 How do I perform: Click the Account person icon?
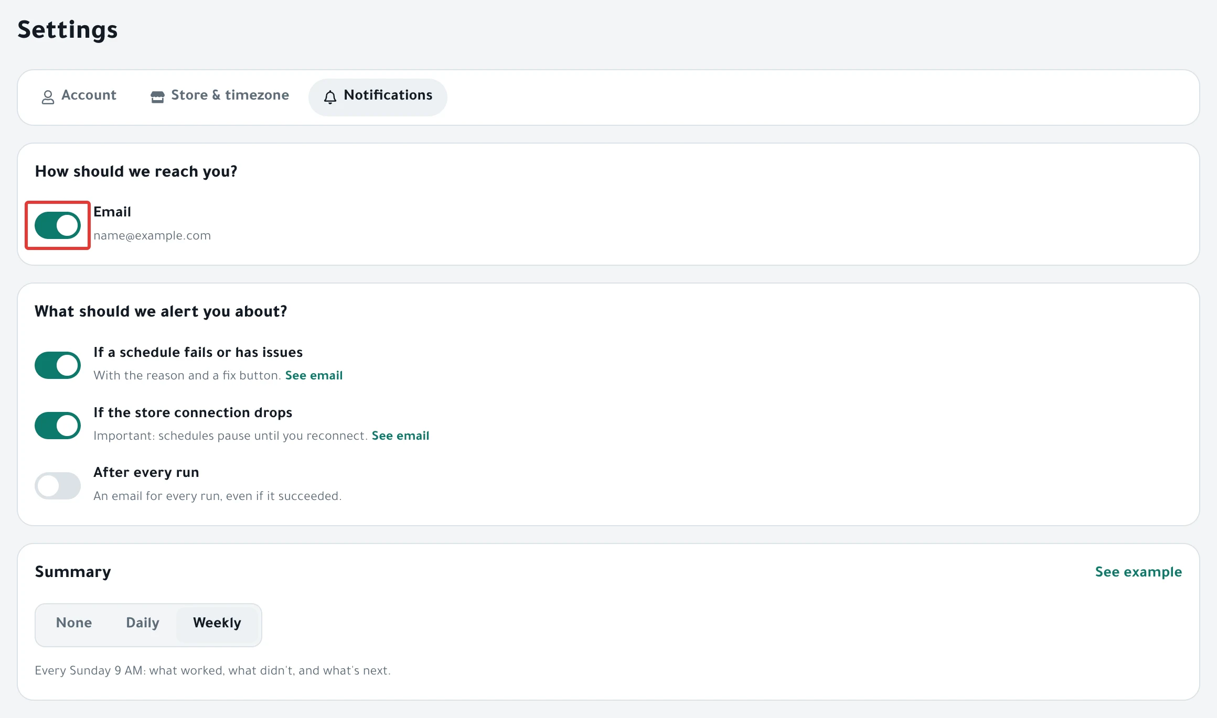click(x=48, y=97)
